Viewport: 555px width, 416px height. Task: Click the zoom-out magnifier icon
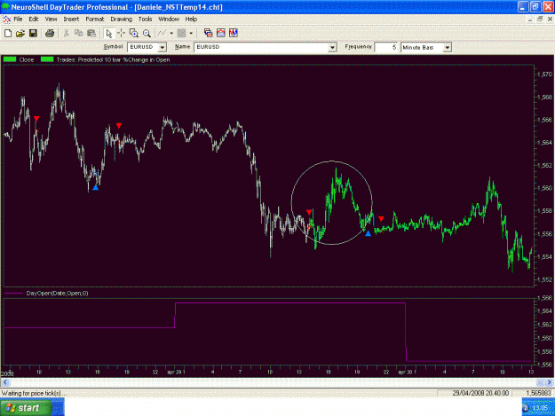[147, 33]
